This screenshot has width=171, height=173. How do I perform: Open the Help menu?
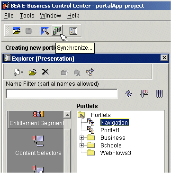click(73, 16)
